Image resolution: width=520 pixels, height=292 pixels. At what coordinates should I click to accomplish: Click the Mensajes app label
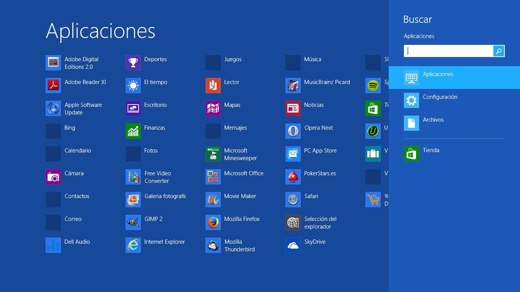tap(235, 128)
